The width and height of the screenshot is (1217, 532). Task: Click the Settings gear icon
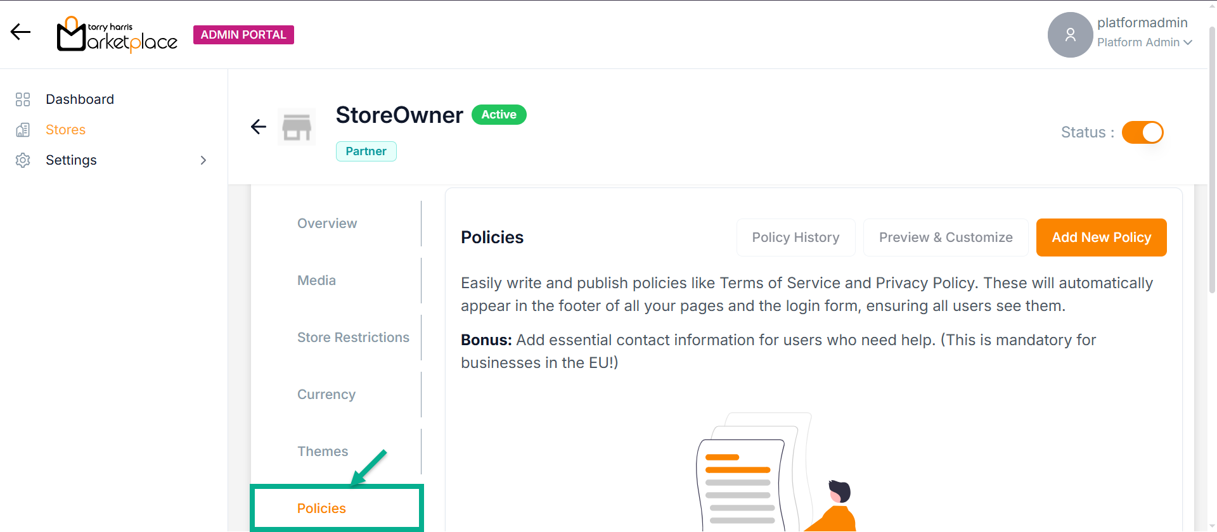[x=23, y=160]
